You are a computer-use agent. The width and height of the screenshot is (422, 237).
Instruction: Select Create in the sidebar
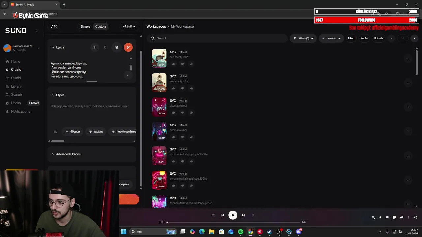point(14,69)
